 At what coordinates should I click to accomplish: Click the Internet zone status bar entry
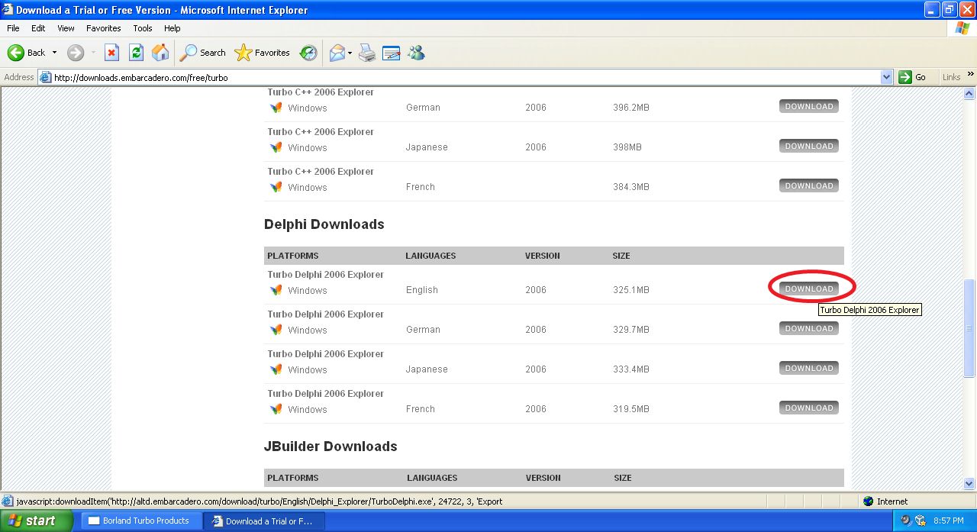885,501
